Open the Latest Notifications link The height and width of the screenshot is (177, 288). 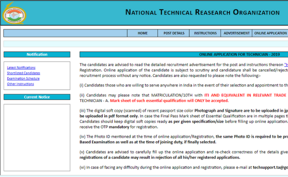tap(21, 68)
